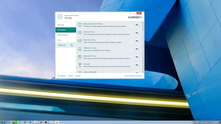
Task: Open the Windows Start menu orb
Action: [x=3, y=122]
